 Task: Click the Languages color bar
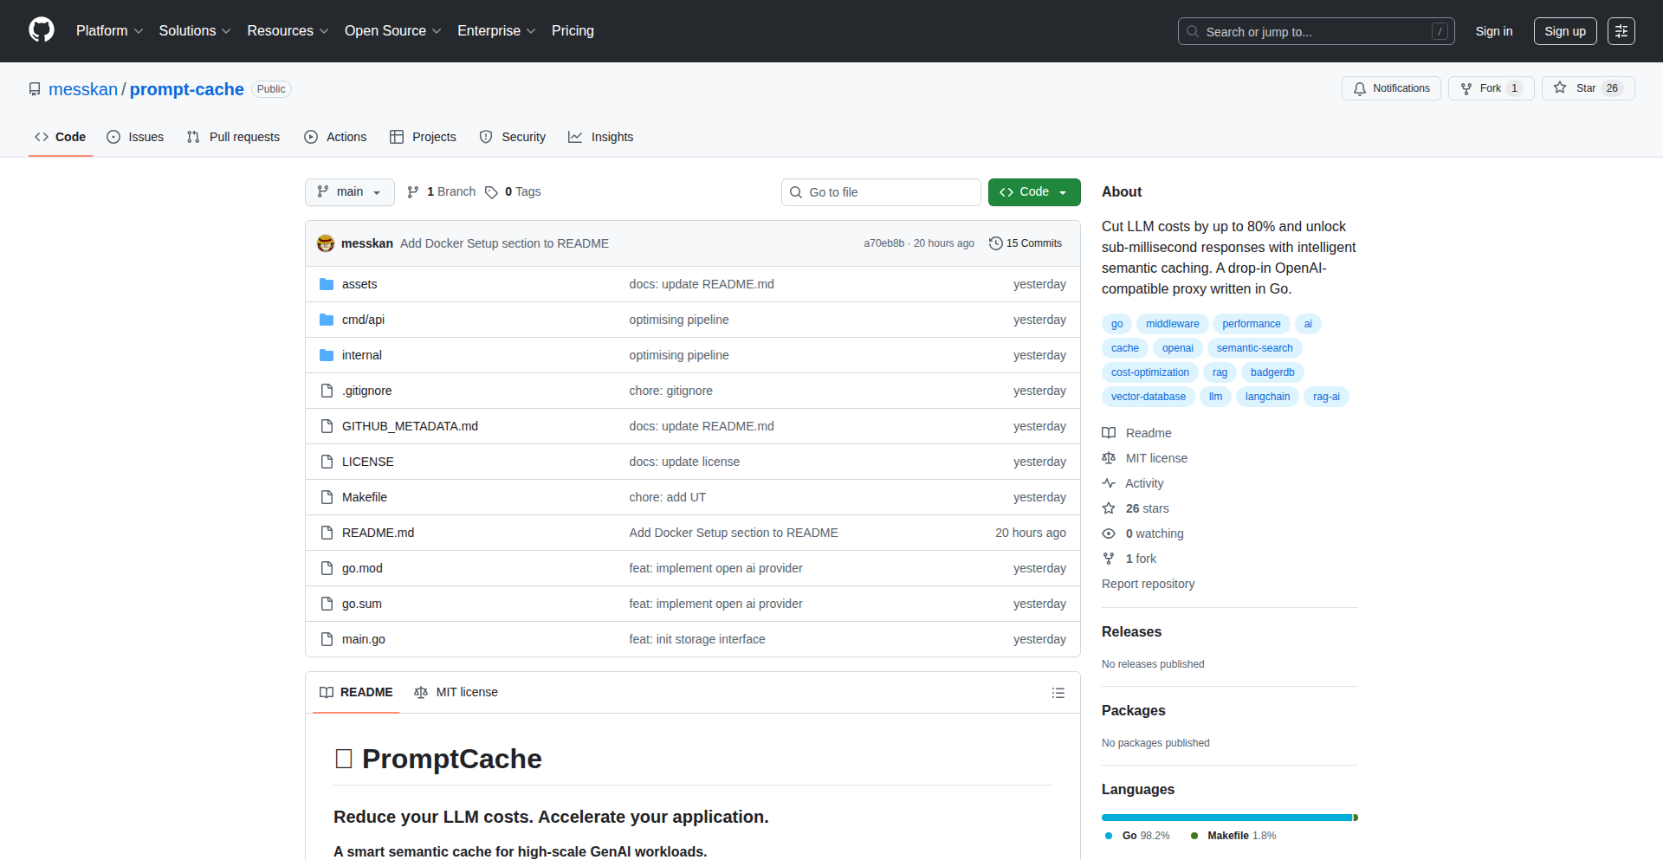[1228, 818]
